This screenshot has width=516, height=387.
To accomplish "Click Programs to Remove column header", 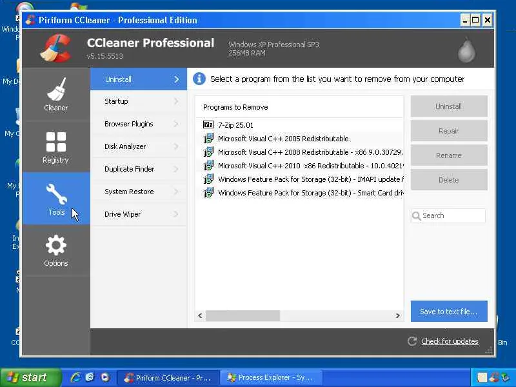I will [299, 107].
